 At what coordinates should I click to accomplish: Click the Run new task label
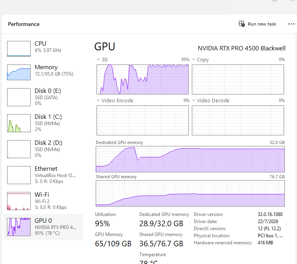coord(262,24)
